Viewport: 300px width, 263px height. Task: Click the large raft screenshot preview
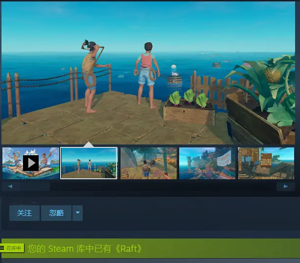pos(148,73)
